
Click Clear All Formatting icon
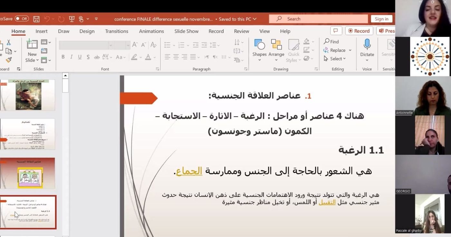pyautogui.click(x=153, y=45)
